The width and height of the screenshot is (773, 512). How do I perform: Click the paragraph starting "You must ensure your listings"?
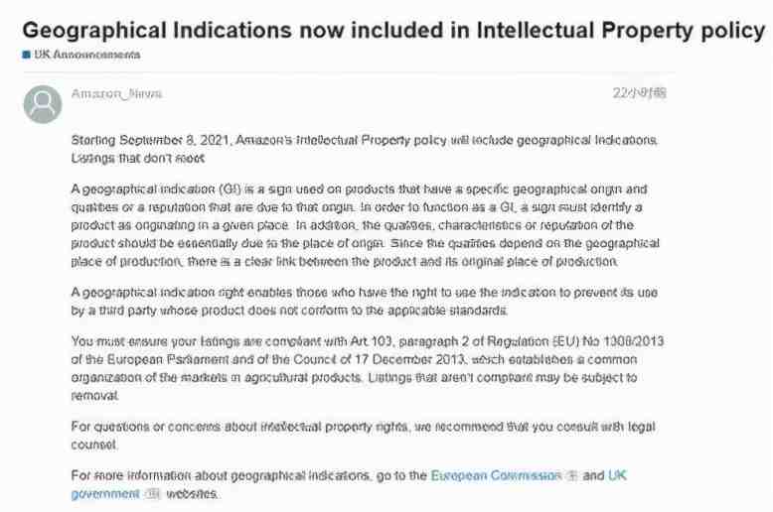tap(368, 368)
